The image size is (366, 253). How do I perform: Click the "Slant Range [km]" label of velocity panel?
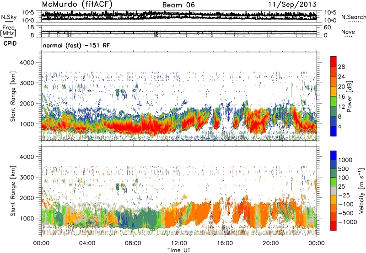click(x=13, y=190)
